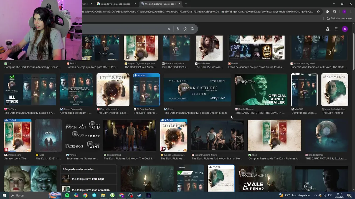Open 'Comunidad de Steam' result link
Viewport: 355px width, 199px height.
76,113
